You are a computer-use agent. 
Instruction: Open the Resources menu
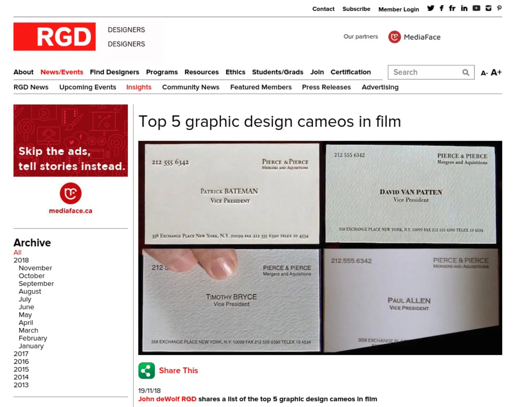tap(202, 72)
